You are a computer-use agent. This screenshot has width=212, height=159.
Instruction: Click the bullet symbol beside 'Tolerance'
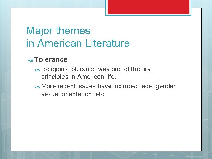(x=31, y=60)
